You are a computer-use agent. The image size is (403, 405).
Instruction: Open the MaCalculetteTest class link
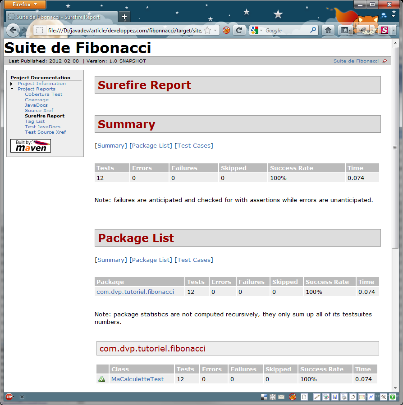137,379
